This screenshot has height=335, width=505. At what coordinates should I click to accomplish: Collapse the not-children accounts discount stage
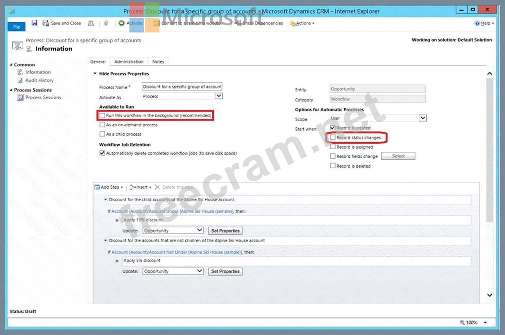pos(105,240)
